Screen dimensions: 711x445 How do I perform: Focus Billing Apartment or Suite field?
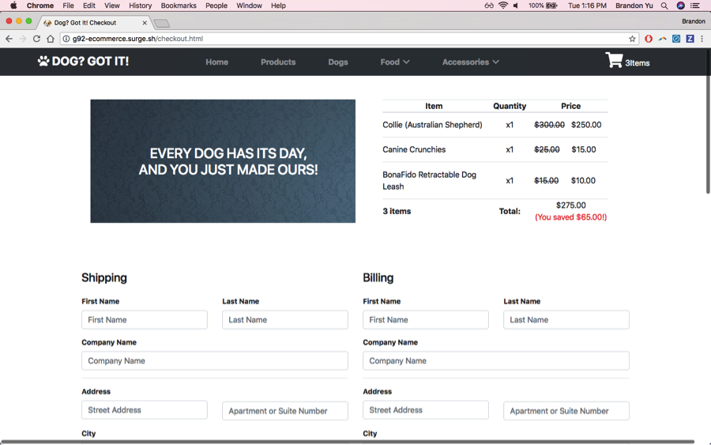566,410
